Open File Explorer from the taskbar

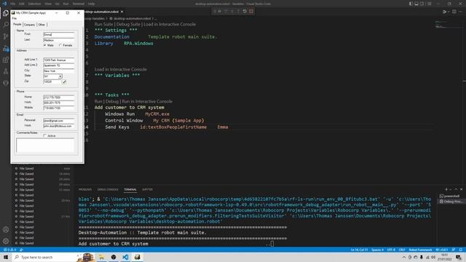click(x=102, y=257)
